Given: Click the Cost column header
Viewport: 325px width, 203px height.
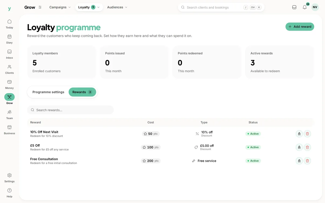Looking at the screenshot, I should click(151, 122).
